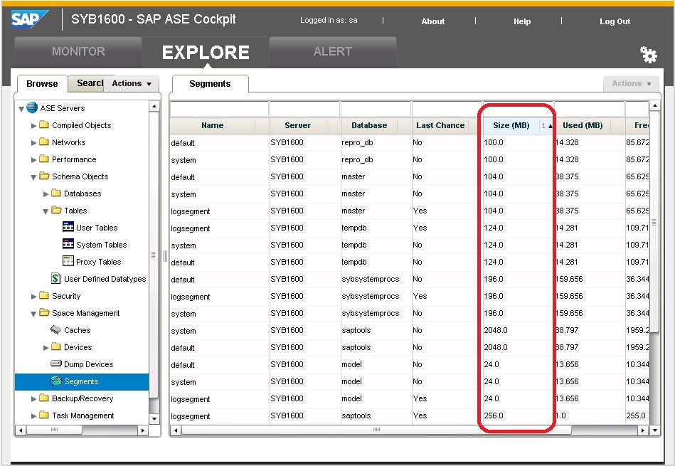The image size is (675, 466).
Task: Expand the Compiled Objects node
Action: 33,126
